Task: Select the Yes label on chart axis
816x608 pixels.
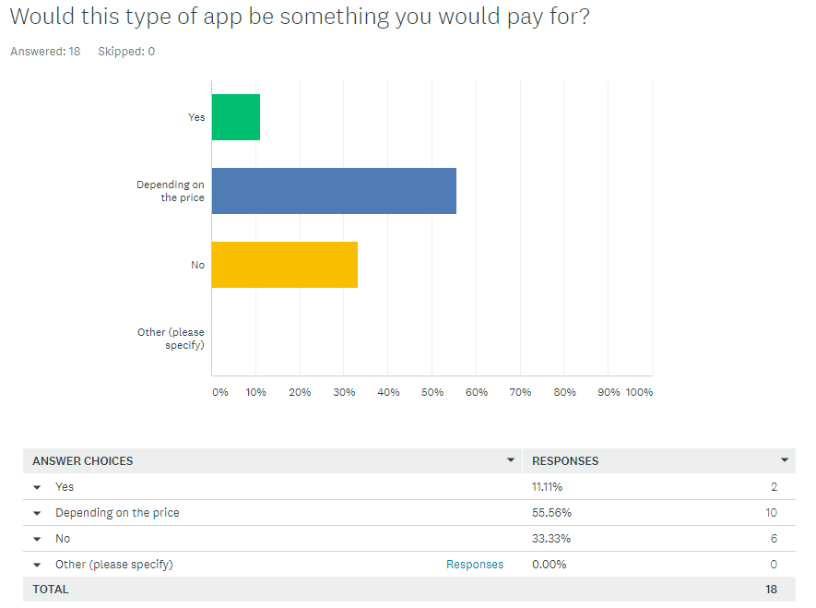Action: pos(196,117)
